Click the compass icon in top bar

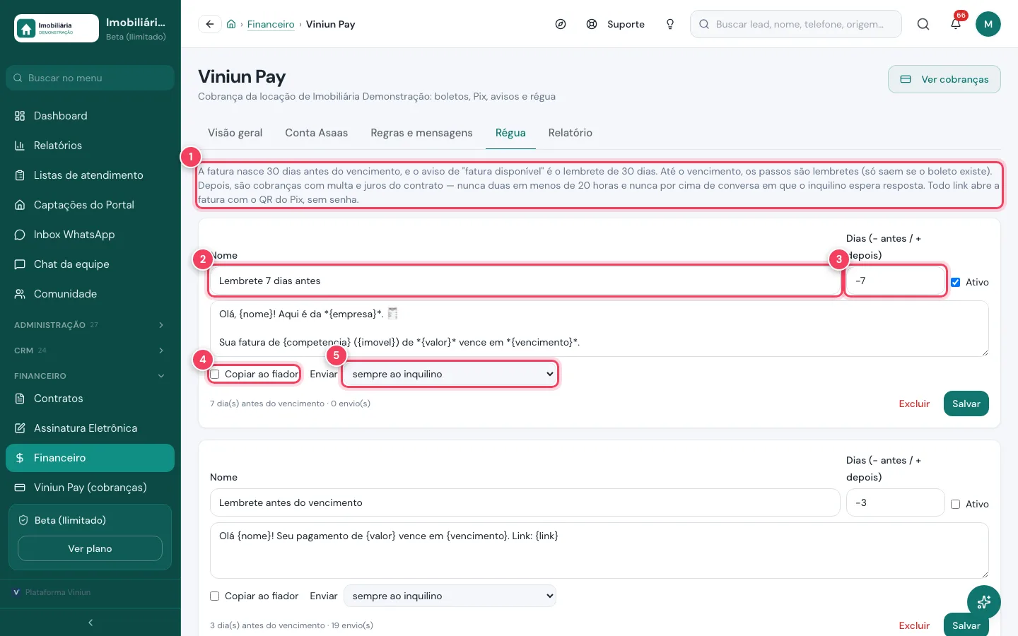click(x=561, y=24)
